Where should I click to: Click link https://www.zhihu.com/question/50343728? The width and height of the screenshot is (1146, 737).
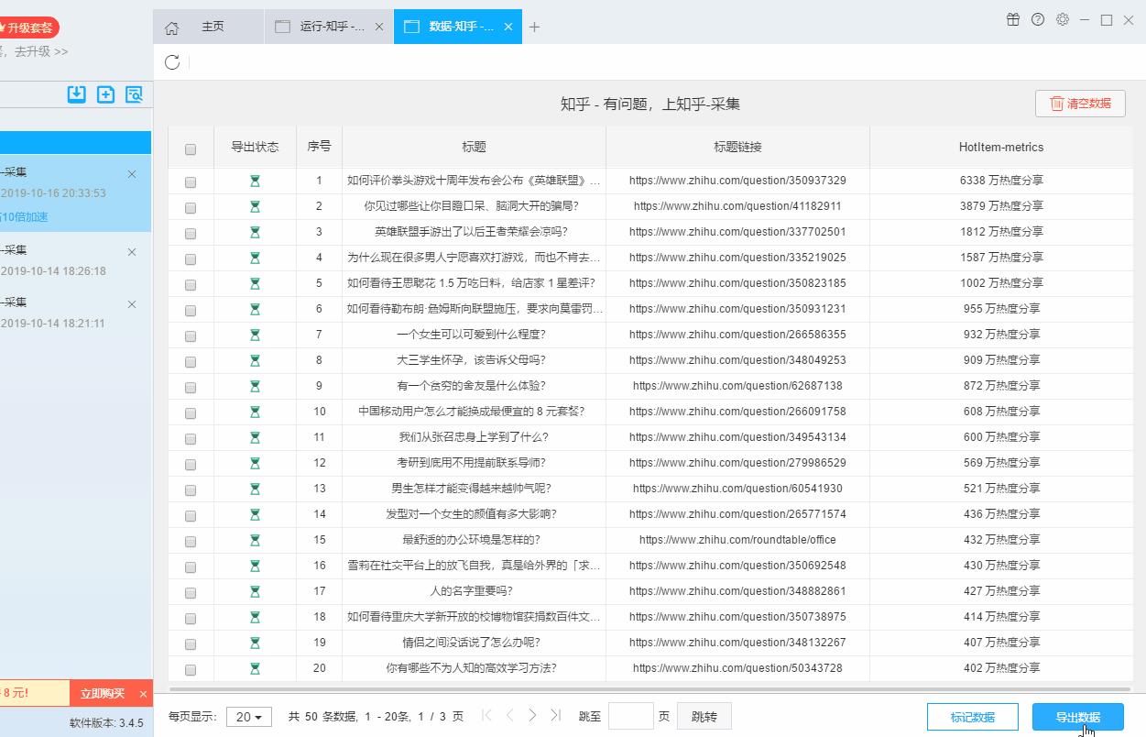pos(737,668)
